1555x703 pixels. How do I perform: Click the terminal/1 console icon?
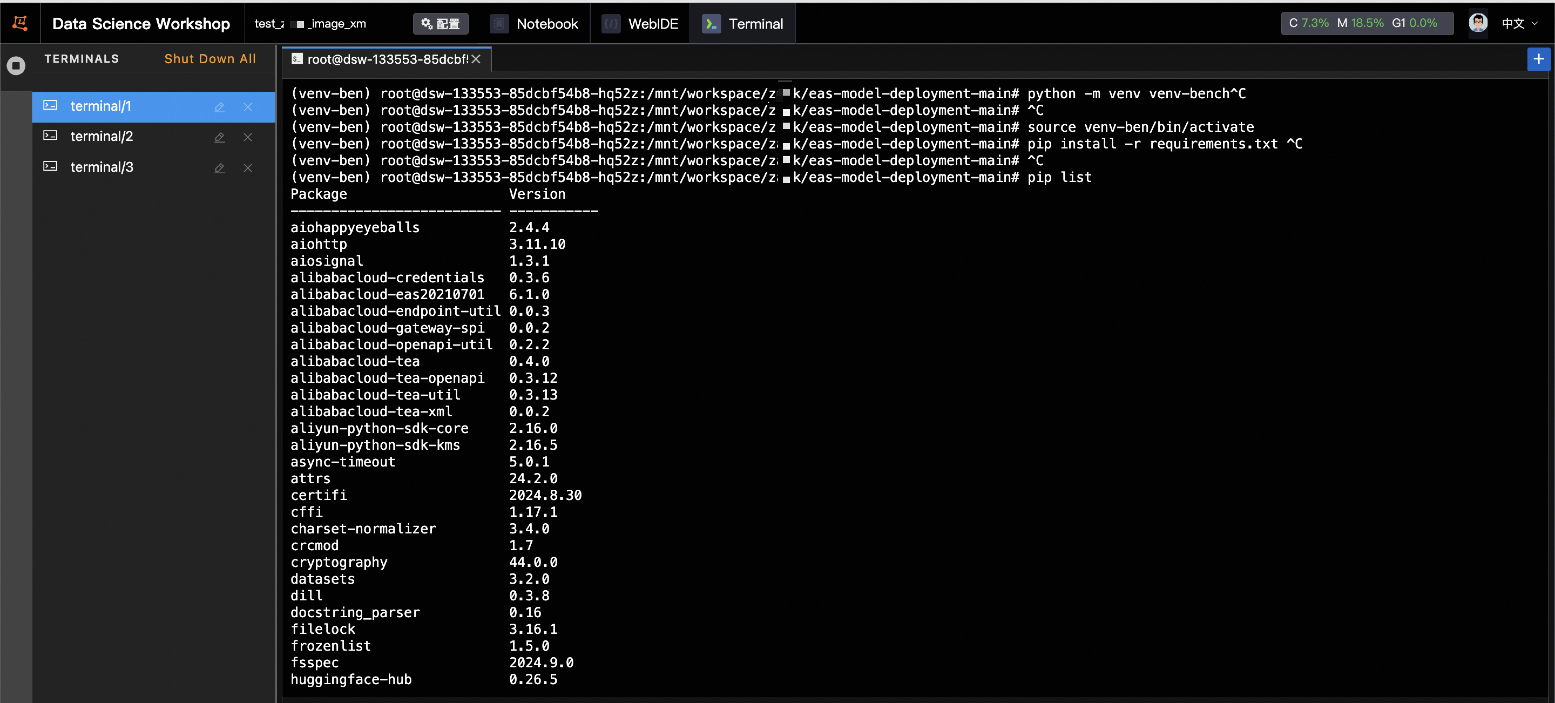[50, 106]
